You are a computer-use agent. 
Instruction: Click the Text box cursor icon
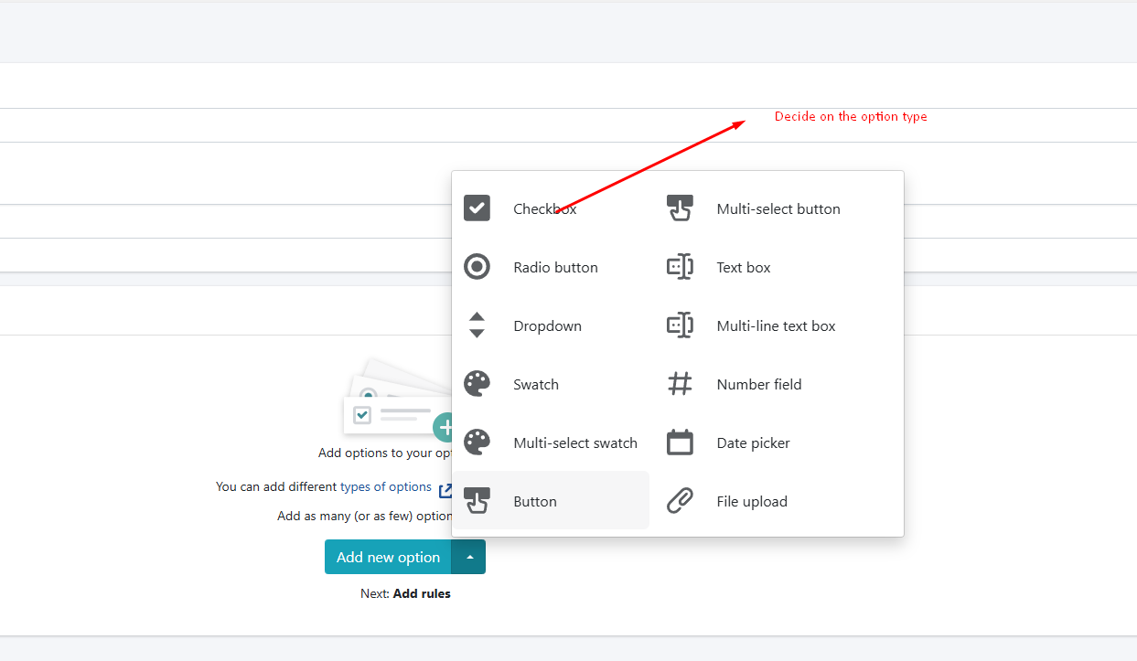pyautogui.click(x=680, y=267)
